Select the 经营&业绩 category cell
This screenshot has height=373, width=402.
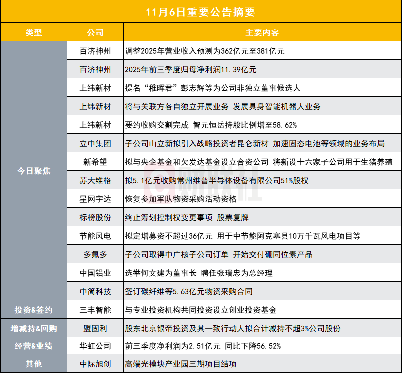(x=34, y=346)
